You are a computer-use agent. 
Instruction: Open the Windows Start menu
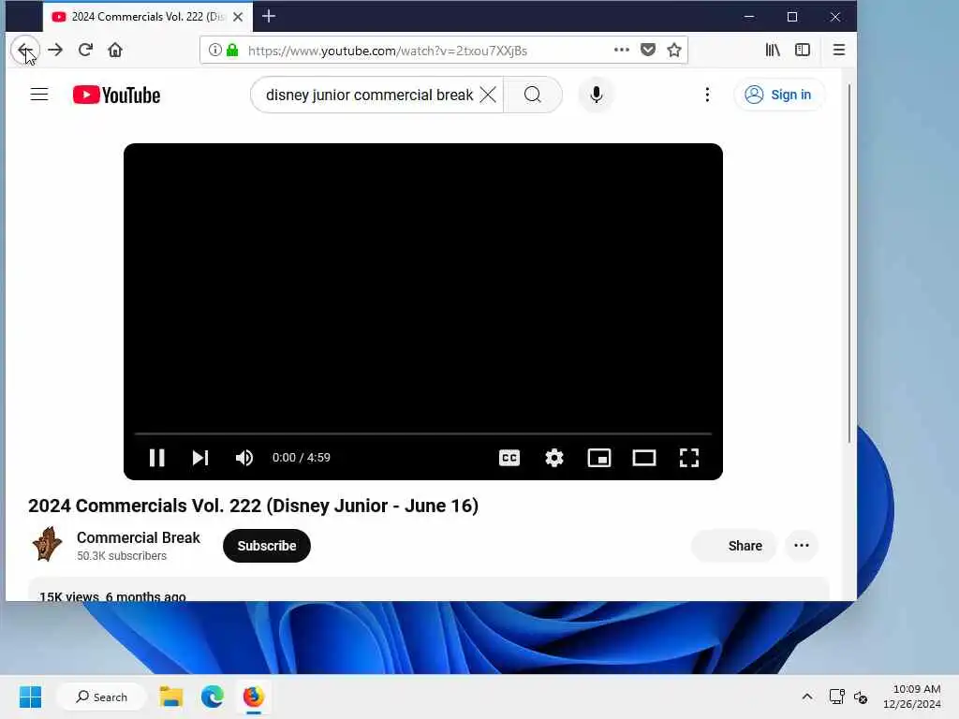pyautogui.click(x=31, y=697)
